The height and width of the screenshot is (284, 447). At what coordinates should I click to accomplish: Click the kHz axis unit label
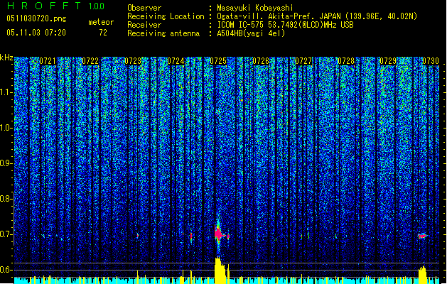click(6, 58)
